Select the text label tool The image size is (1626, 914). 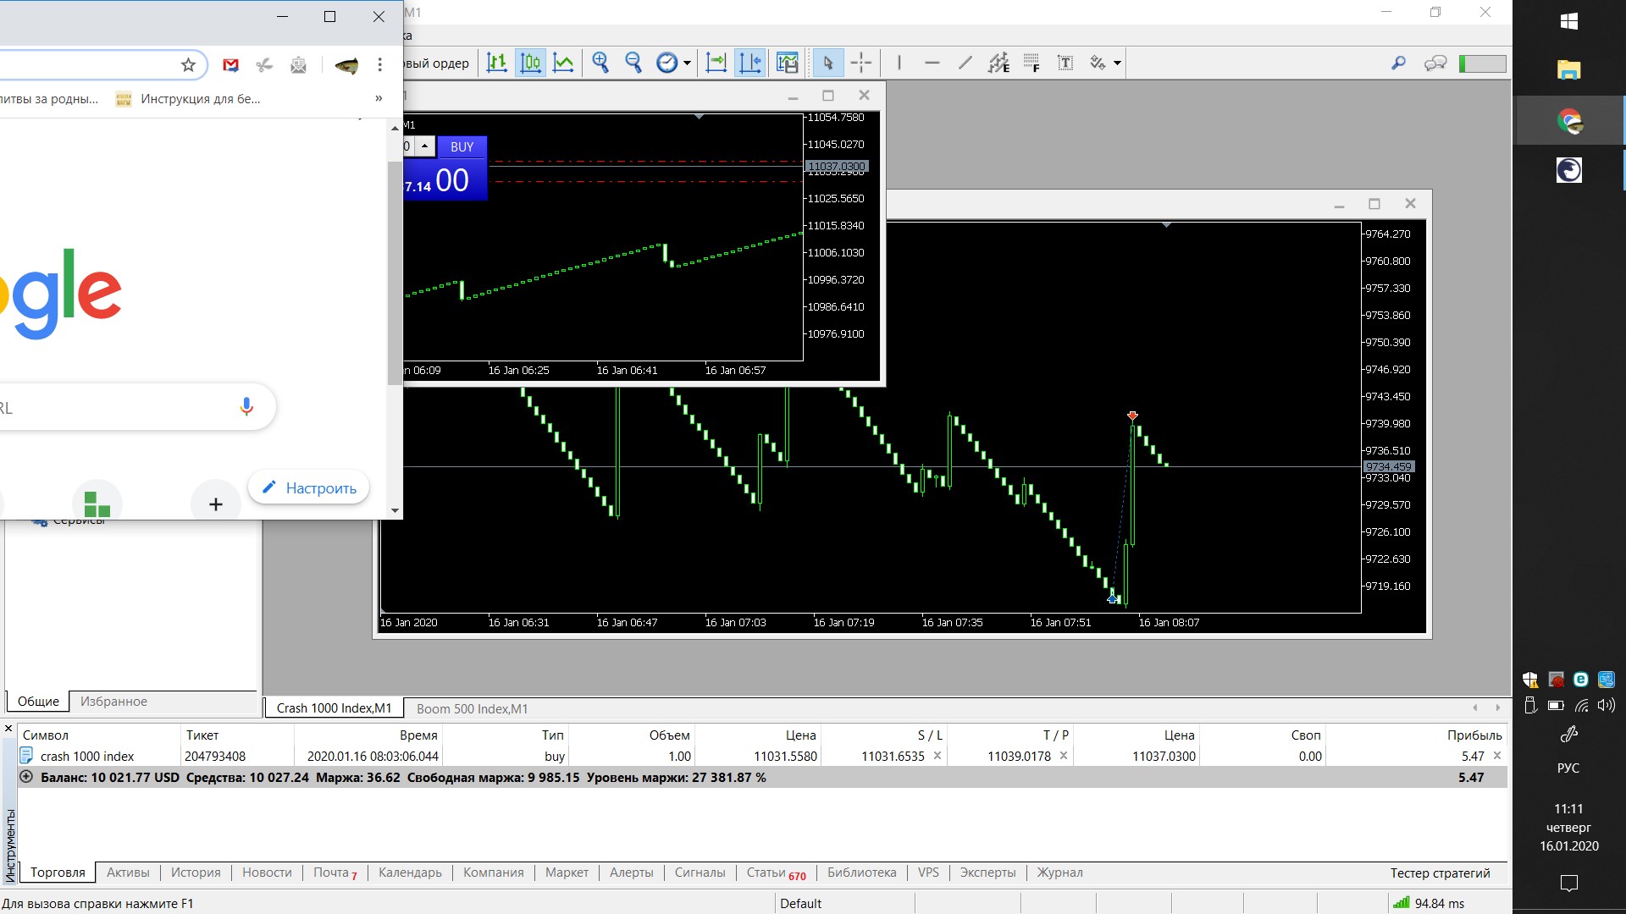click(x=1065, y=63)
